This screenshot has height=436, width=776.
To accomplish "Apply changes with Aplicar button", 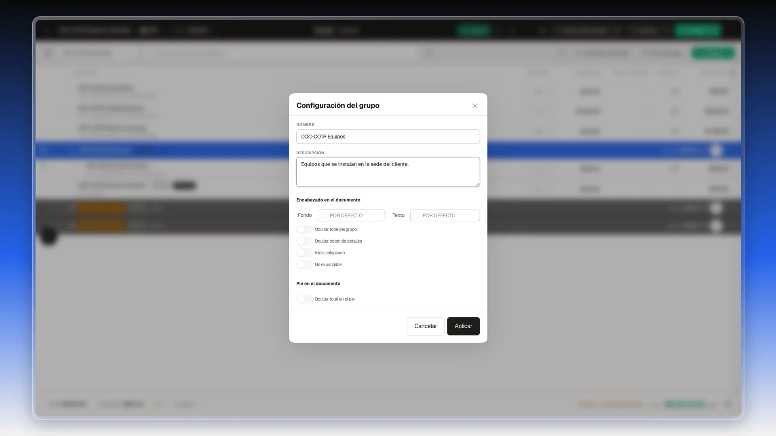I will (463, 326).
